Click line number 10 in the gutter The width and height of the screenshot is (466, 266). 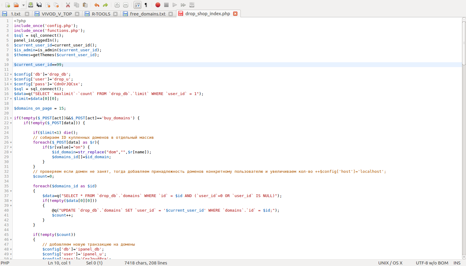point(6,65)
